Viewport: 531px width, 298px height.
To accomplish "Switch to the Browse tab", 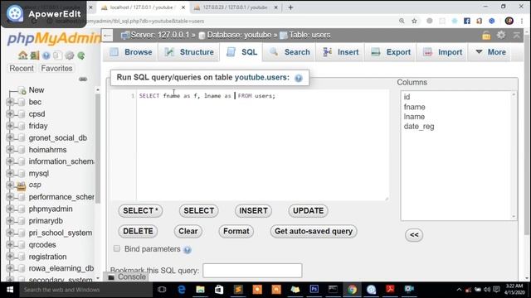I will (131, 52).
